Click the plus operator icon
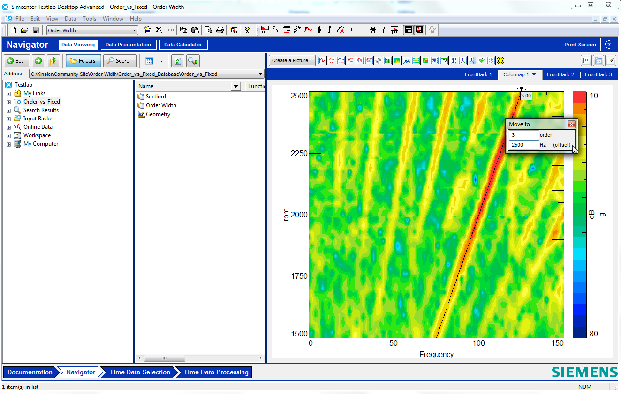Viewport: 621px width, 394px height. point(351,30)
